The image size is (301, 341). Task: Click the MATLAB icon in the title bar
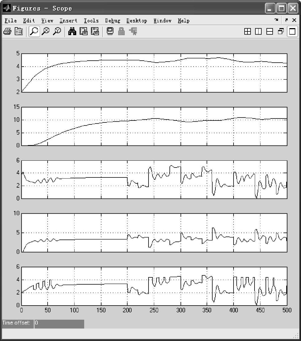pyautogui.click(x=7, y=8)
